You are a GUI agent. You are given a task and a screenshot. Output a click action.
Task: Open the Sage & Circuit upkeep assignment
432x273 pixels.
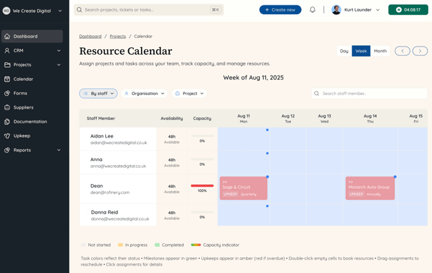coord(244,188)
